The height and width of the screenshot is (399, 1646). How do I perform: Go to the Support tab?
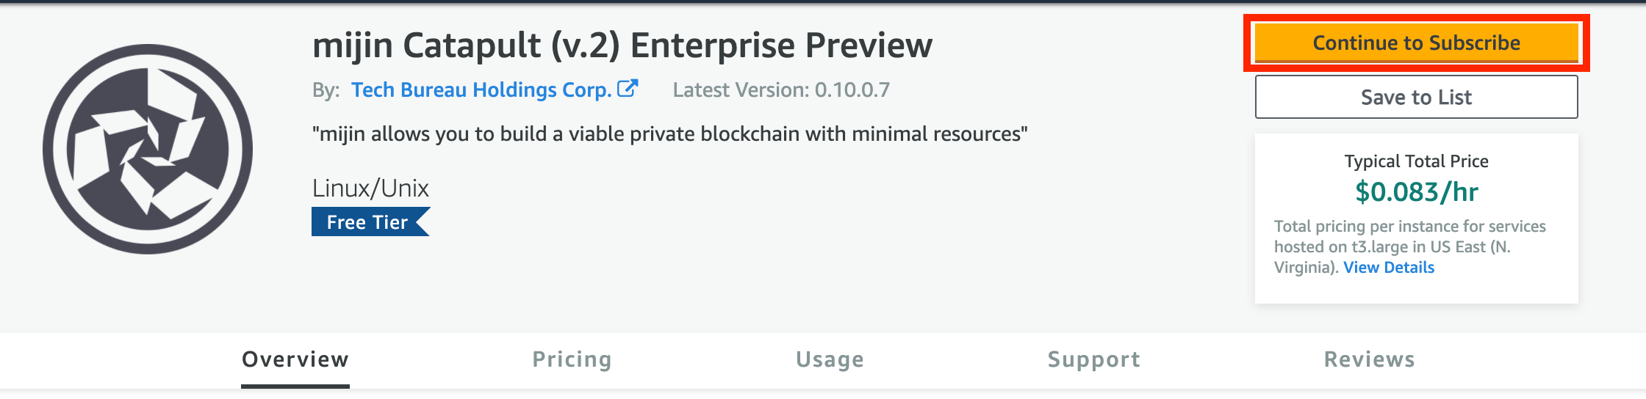(1094, 359)
